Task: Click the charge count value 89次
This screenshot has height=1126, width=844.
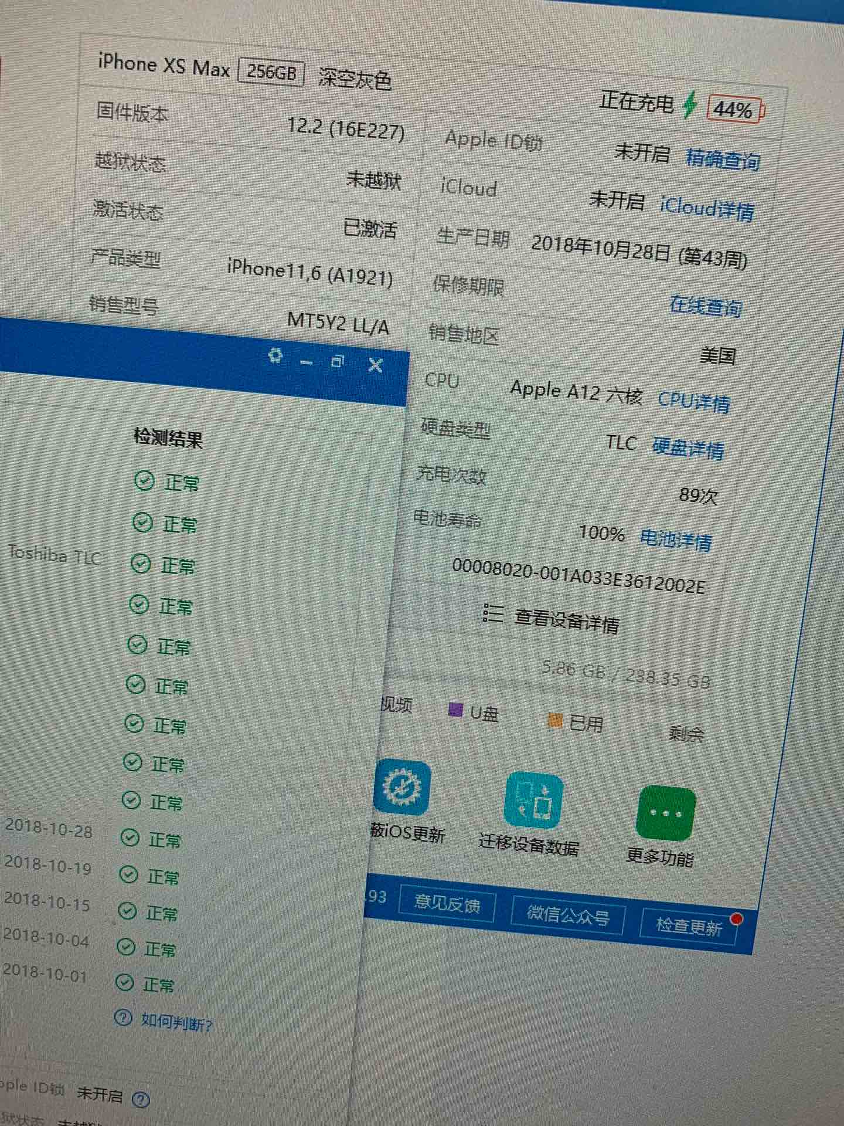Action: pos(699,496)
